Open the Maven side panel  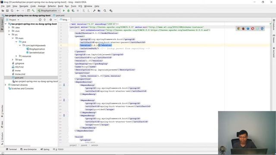(x=274, y=39)
